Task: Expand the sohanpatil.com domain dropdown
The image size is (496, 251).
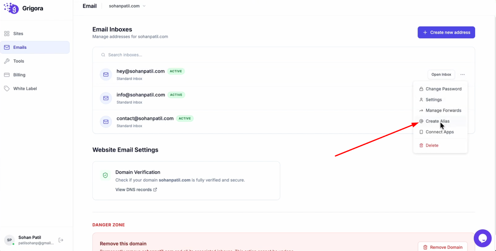Action: 127,6
